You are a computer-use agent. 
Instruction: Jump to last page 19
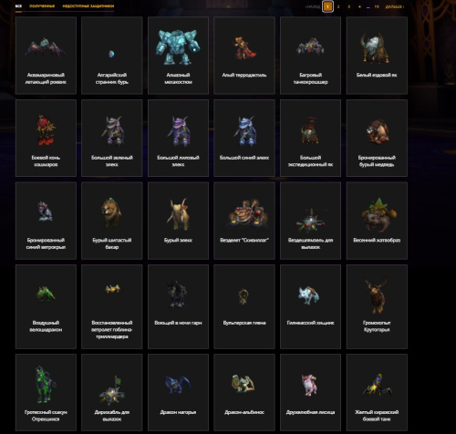coord(377,6)
